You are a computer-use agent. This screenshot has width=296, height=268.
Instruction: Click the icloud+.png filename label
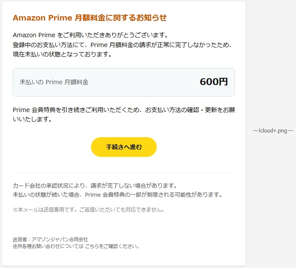pyautogui.click(x=273, y=131)
